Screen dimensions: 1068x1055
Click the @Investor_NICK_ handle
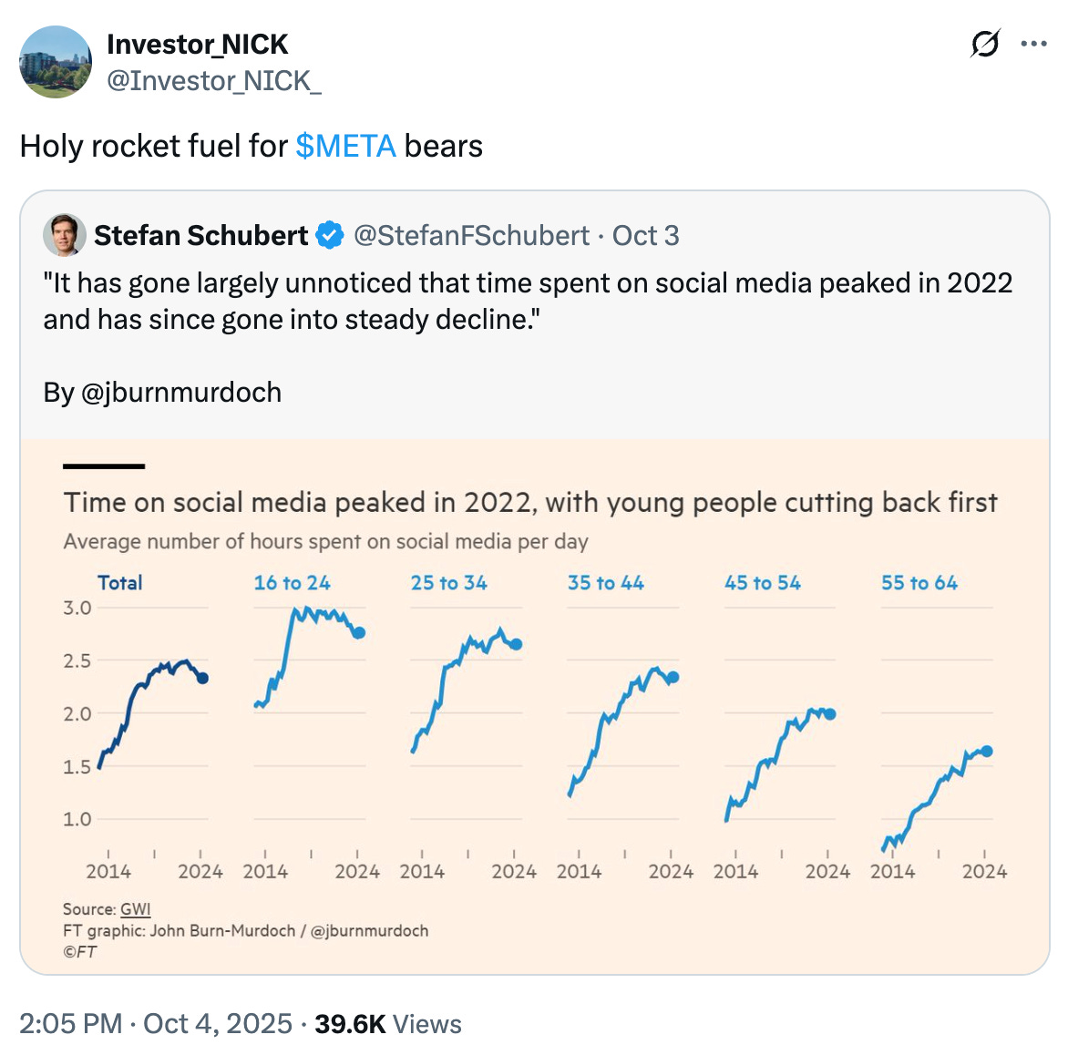[x=213, y=81]
